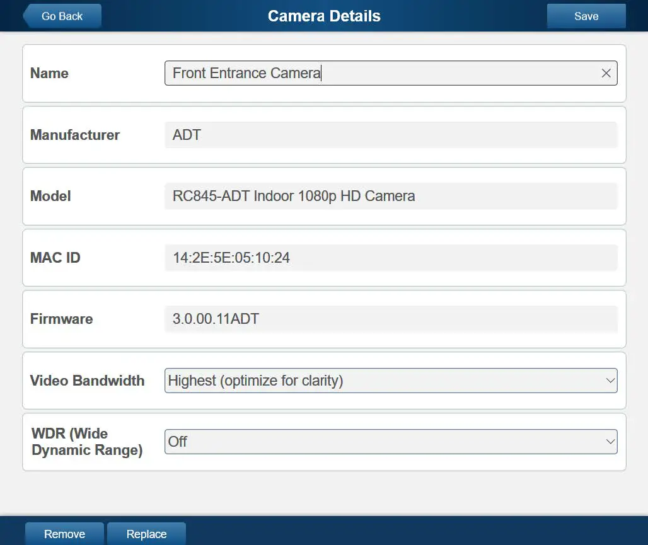Open bandwidth options showing 'Highest (optimize for clarity)'
648x545 pixels.
click(x=391, y=381)
